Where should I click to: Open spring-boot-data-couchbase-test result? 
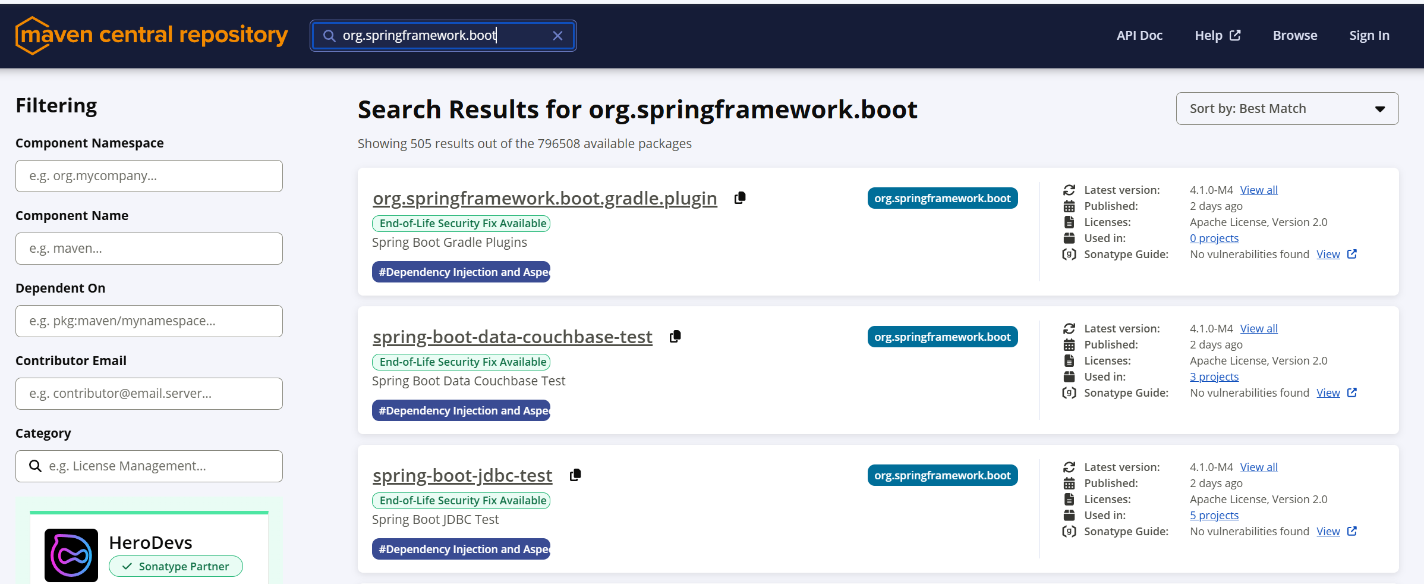click(512, 337)
